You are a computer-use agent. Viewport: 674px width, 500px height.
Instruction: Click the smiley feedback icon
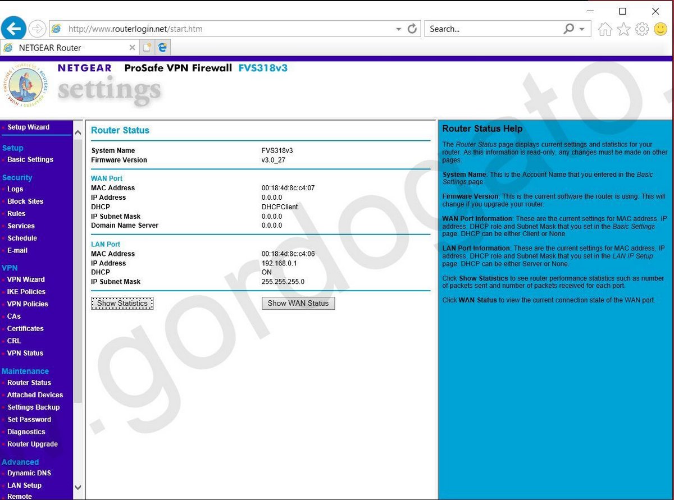(661, 29)
